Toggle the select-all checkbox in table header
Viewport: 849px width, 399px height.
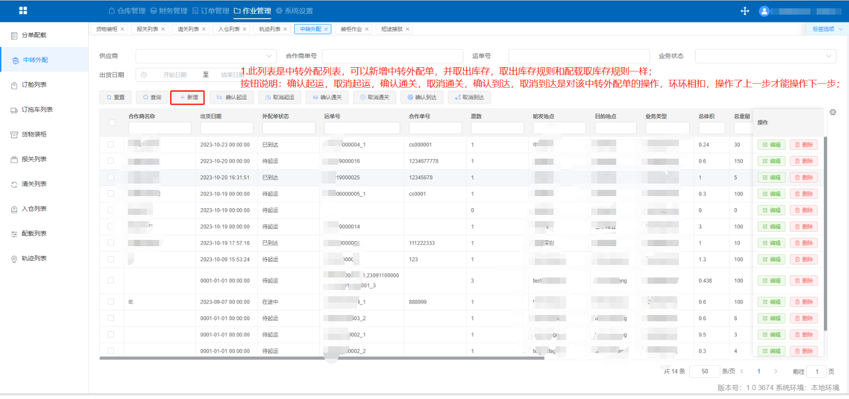[x=112, y=123]
